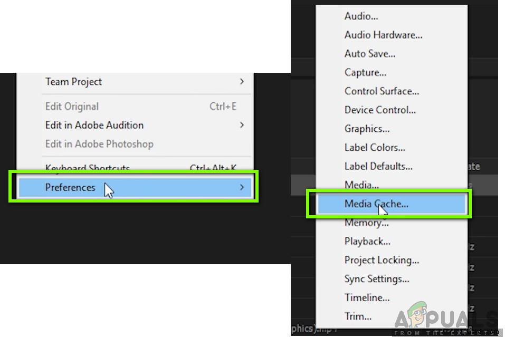Open Label Defaults preferences

click(378, 166)
